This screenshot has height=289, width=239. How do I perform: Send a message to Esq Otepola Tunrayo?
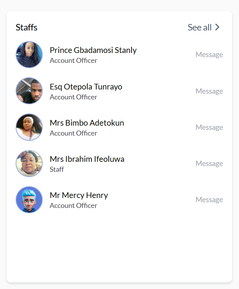[x=209, y=91]
